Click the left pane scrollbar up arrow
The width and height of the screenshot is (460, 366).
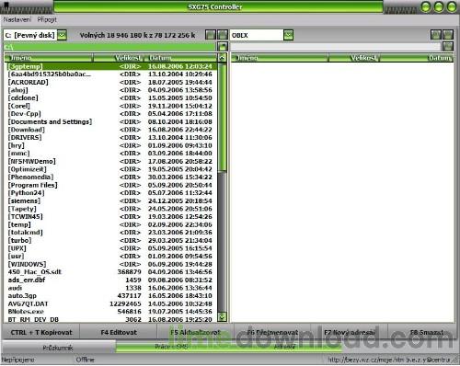(222, 58)
